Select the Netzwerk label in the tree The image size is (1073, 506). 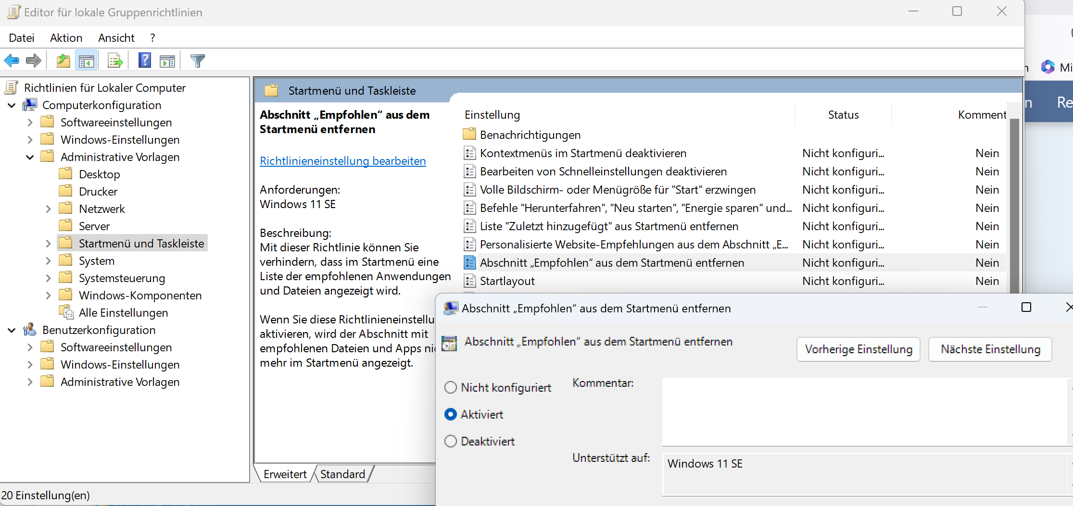[x=101, y=209]
